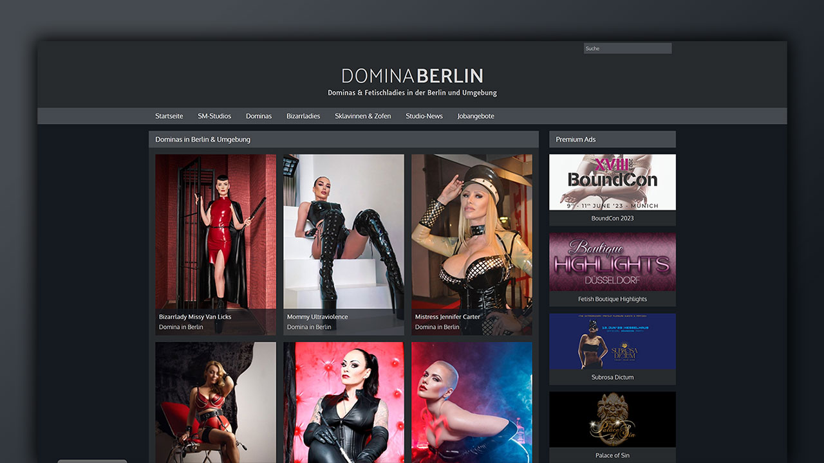
Task: Select the Dominas menu item
Action: coord(259,116)
